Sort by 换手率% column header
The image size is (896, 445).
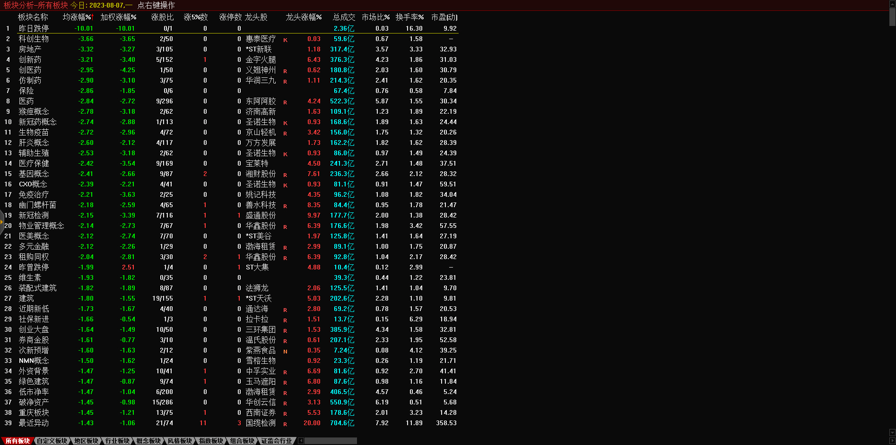point(409,17)
